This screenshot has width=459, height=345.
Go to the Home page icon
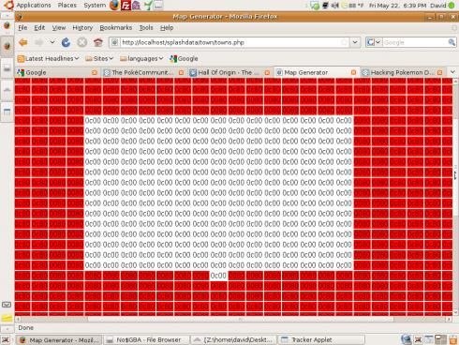click(x=98, y=42)
